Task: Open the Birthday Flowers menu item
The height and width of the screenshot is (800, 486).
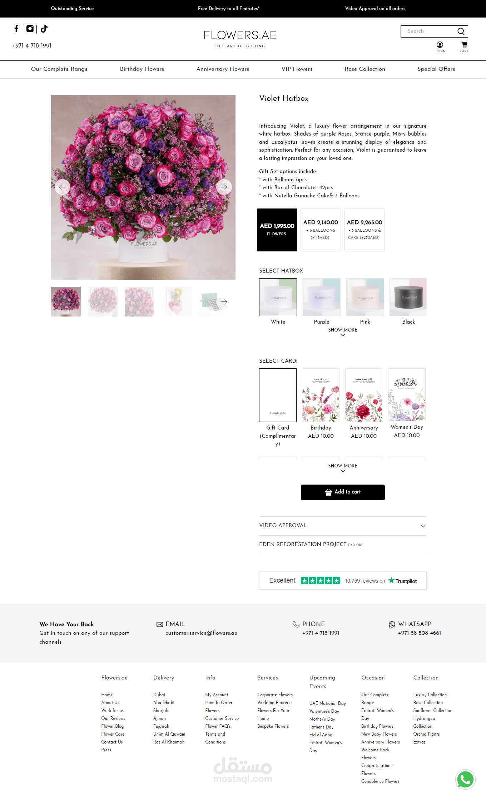Action: click(x=142, y=69)
